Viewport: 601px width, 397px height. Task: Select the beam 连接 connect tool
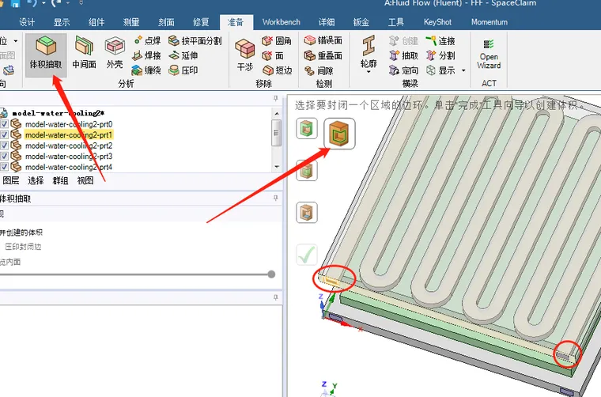coord(440,40)
